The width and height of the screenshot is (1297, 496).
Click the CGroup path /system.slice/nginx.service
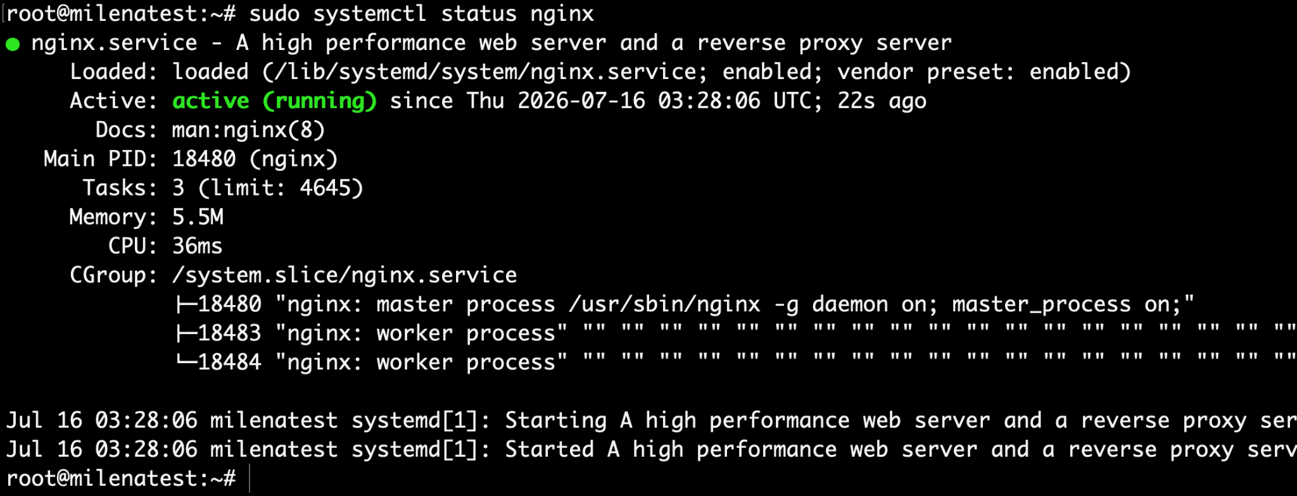click(345, 276)
